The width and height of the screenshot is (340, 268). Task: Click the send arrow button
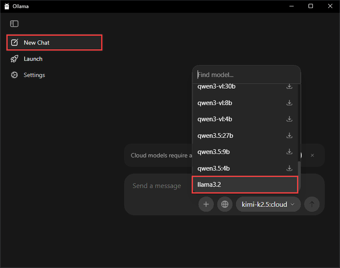click(312, 204)
